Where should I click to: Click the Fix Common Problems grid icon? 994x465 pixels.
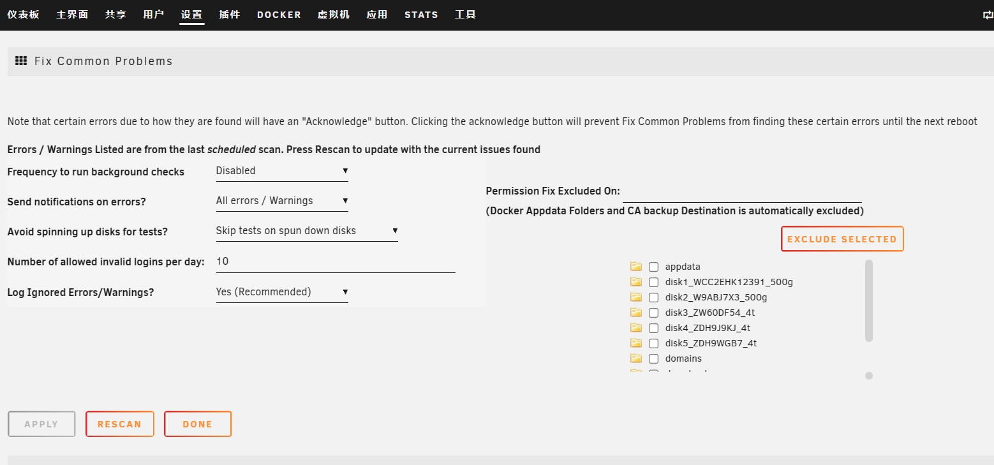[20, 61]
